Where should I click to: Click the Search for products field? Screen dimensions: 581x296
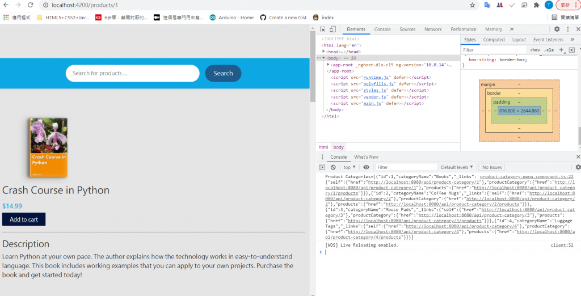click(133, 73)
